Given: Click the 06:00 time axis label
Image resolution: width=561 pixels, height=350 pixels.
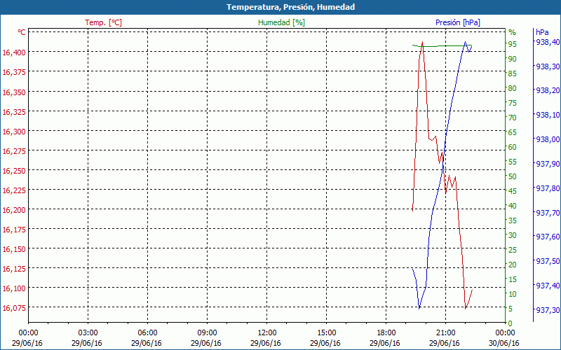Looking at the screenshot, I should click(147, 333).
